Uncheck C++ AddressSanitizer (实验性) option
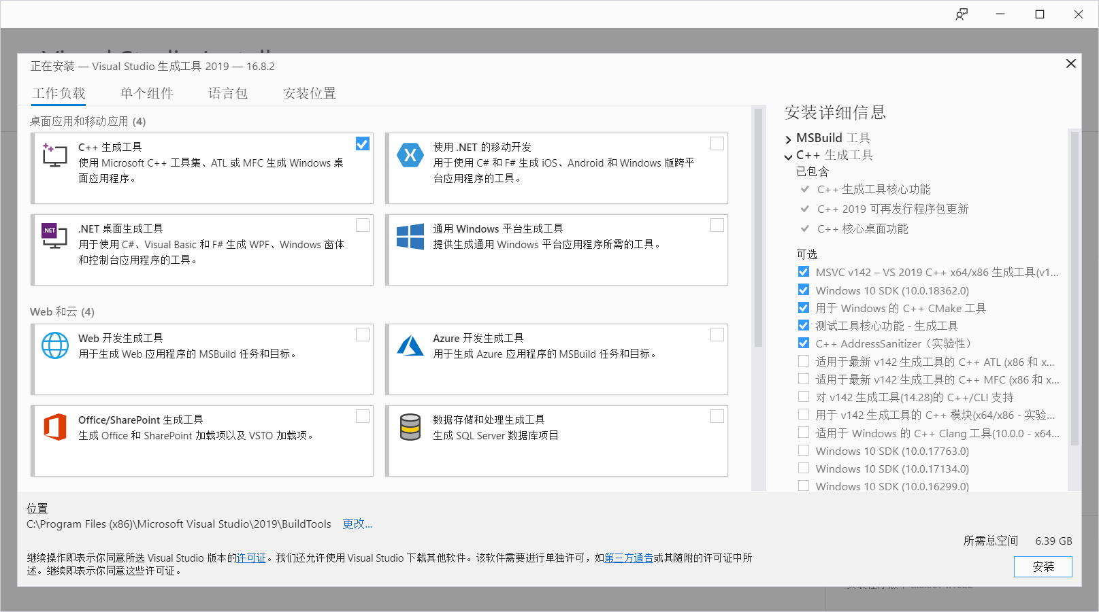Image resolution: width=1099 pixels, height=612 pixels. 804,343
